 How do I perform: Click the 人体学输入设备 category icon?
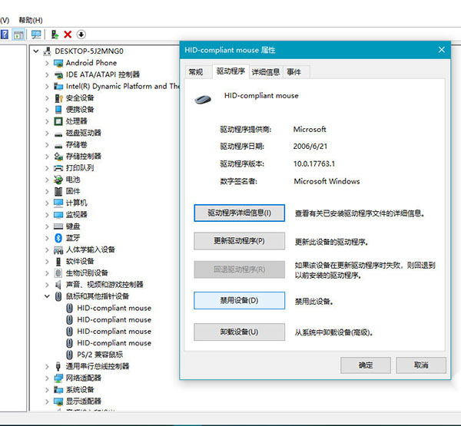(58, 250)
